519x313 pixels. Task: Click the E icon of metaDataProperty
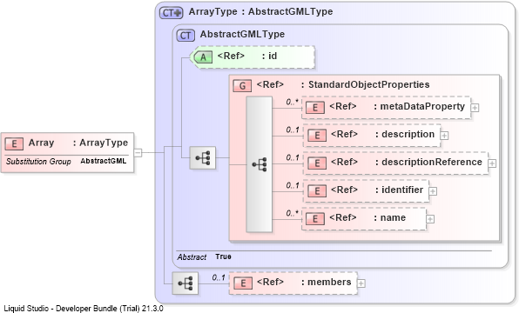click(x=314, y=108)
